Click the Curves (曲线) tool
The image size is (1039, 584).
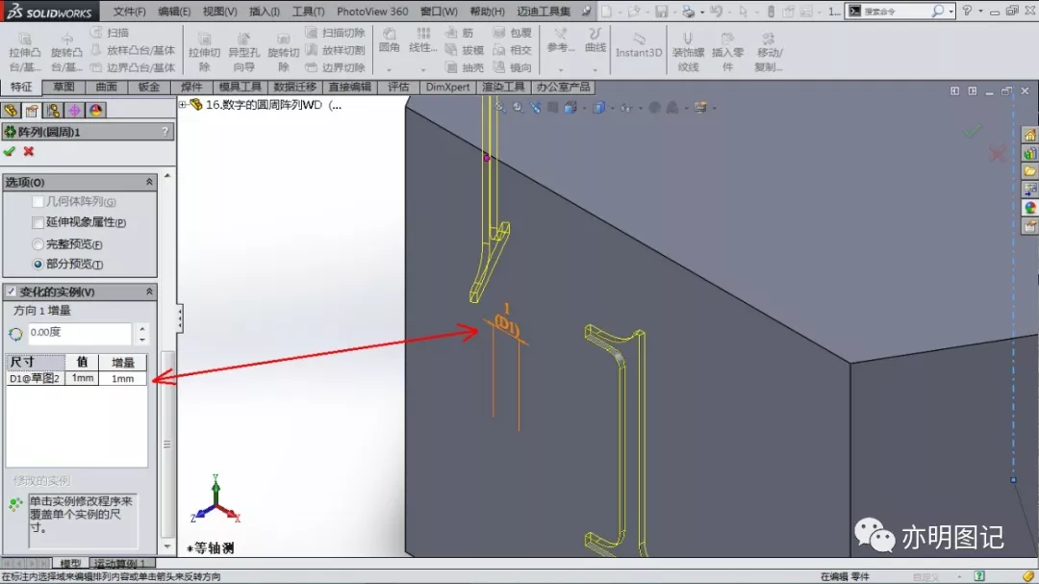(x=596, y=40)
